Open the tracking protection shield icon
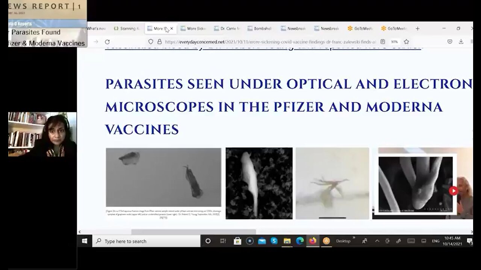Viewport: 481px width, 270px height. pos(151,42)
